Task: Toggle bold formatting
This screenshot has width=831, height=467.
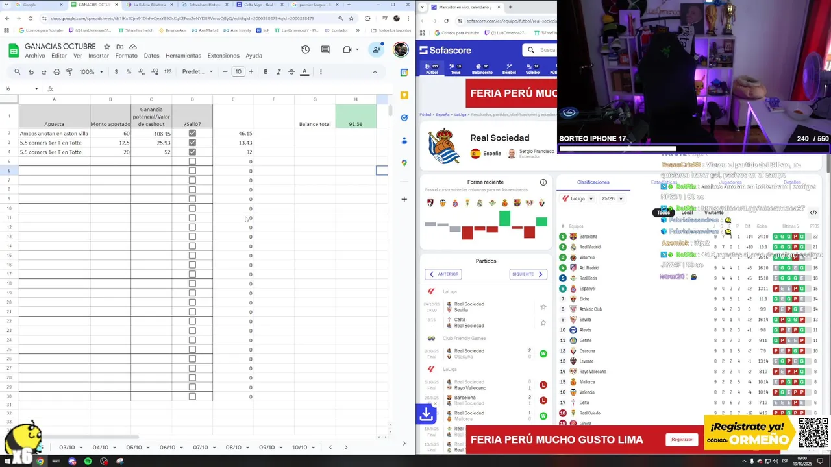Action: (x=266, y=72)
